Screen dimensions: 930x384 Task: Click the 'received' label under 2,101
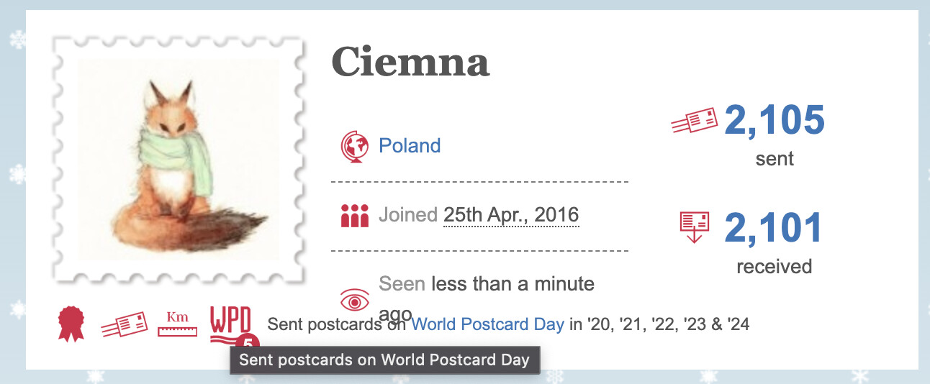[x=774, y=267]
